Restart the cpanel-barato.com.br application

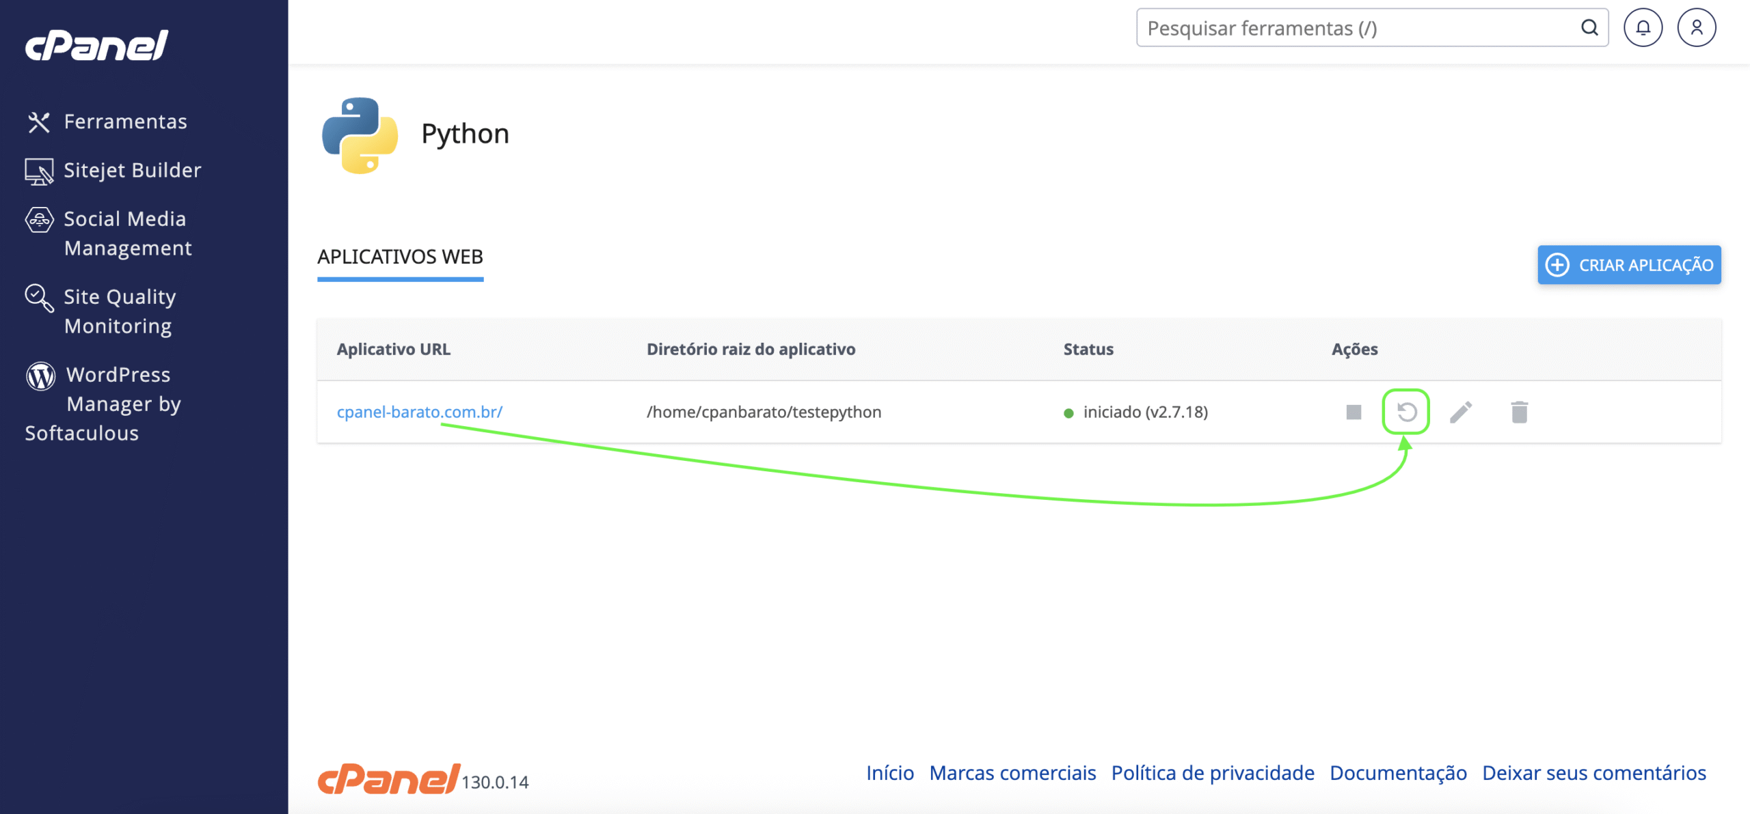pos(1406,412)
